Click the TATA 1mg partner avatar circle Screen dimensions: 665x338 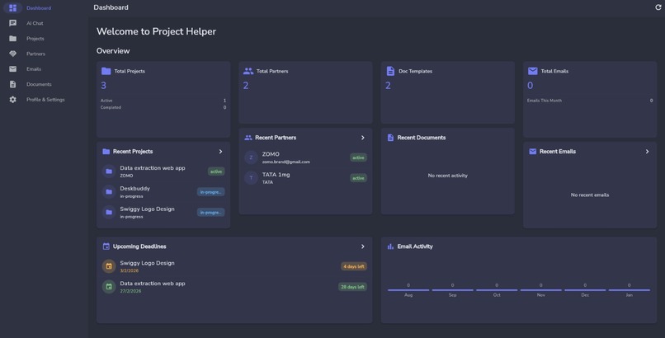click(x=251, y=178)
